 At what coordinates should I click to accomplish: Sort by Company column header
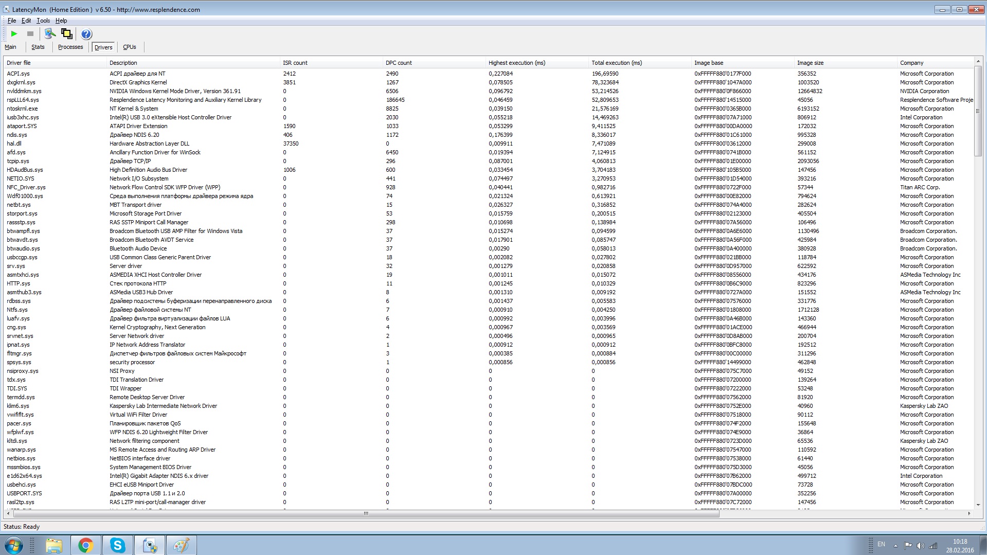[935, 63]
